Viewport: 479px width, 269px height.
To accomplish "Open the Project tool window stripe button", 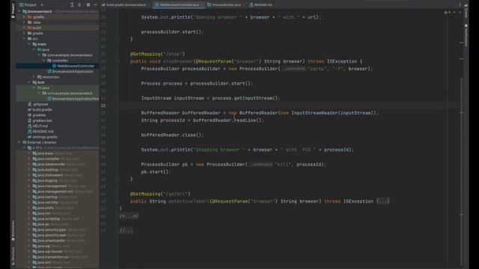I will (13, 11).
